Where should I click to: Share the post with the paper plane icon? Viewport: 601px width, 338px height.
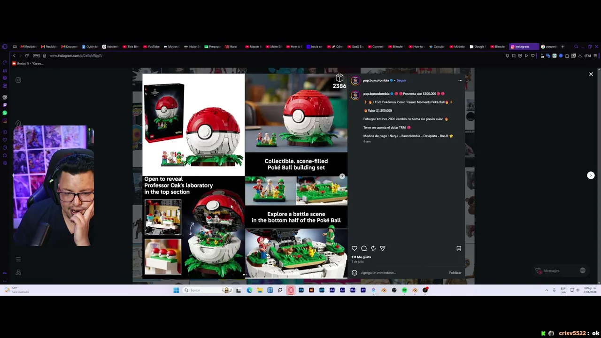(383, 248)
